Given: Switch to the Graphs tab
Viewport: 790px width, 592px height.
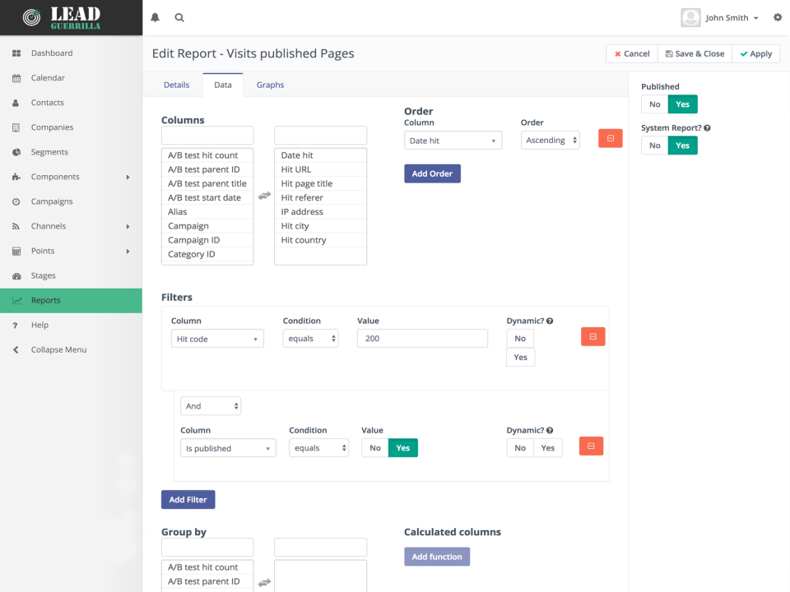Looking at the screenshot, I should tap(270, 85).
